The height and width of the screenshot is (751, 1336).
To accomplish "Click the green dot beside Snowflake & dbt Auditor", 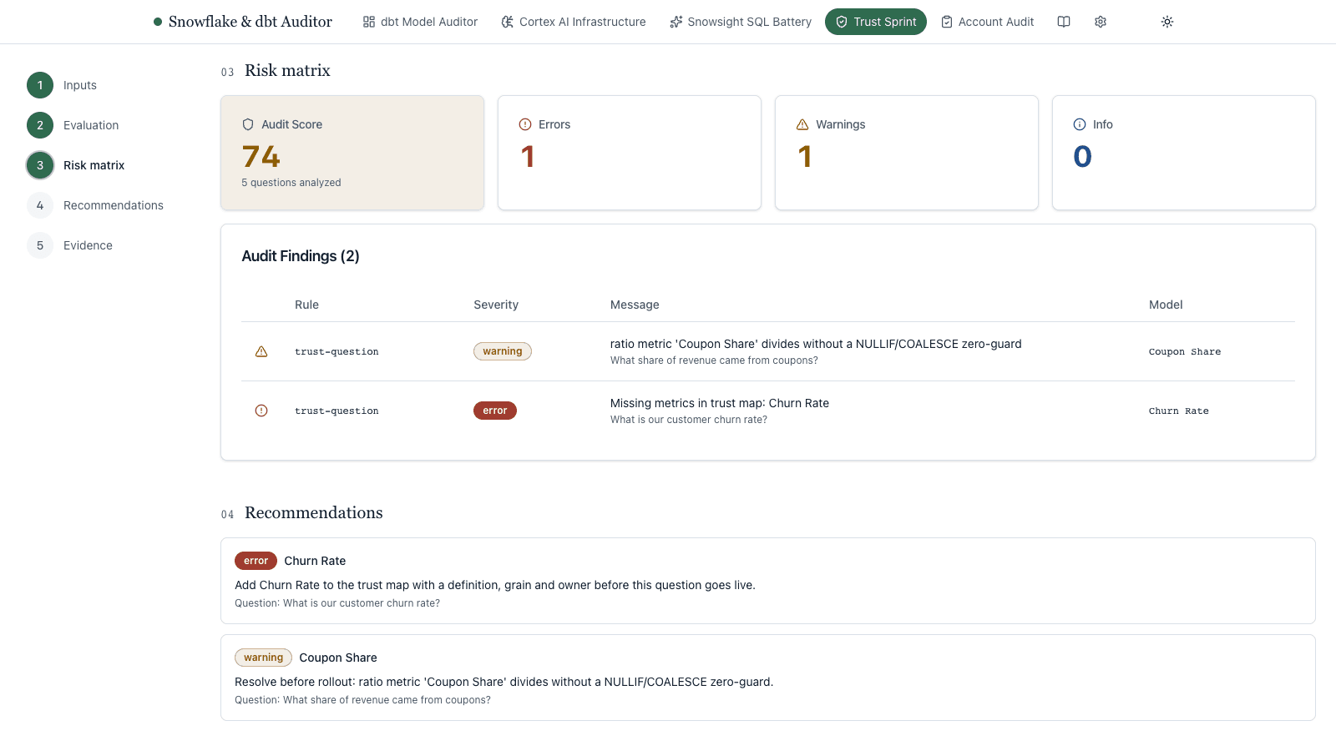I will click(x=158, y=22).
